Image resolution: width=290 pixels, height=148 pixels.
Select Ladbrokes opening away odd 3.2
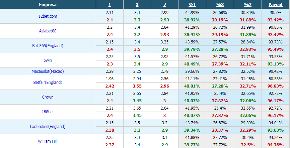click(x=165, y=123)
